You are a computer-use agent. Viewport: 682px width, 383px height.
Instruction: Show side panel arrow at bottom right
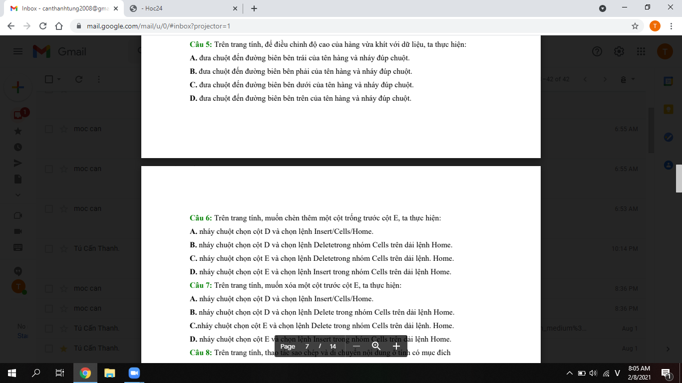(668, 349)
